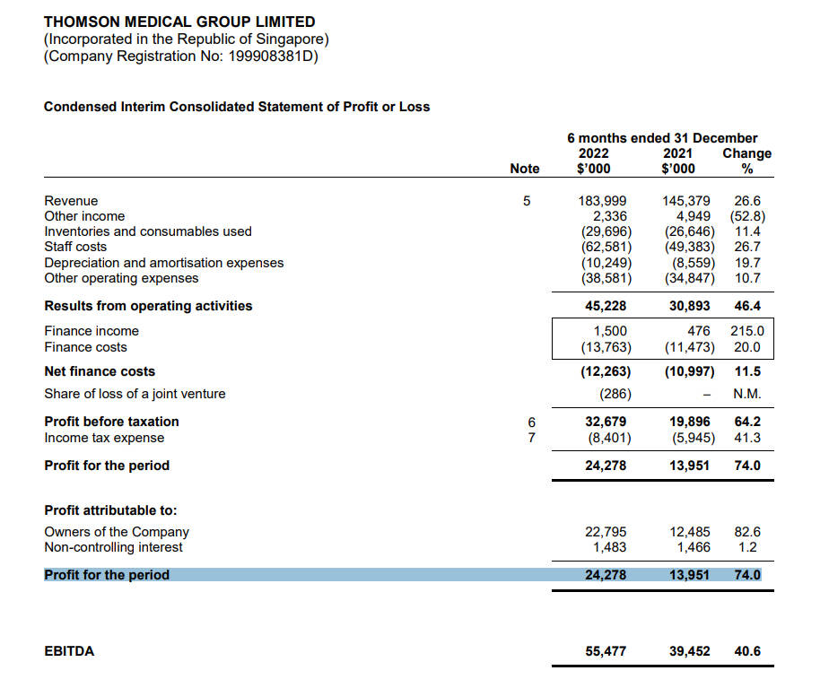Viewport: 829px width, 688px height.
Task: Click the '6 months ended 31 December' header
Action: pyautogui.click(x=662, y=138)
